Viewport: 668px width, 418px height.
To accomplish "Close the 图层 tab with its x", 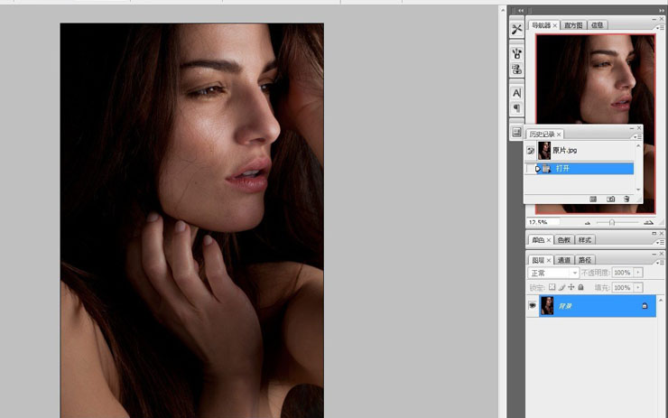I will (x=549, y=261).
